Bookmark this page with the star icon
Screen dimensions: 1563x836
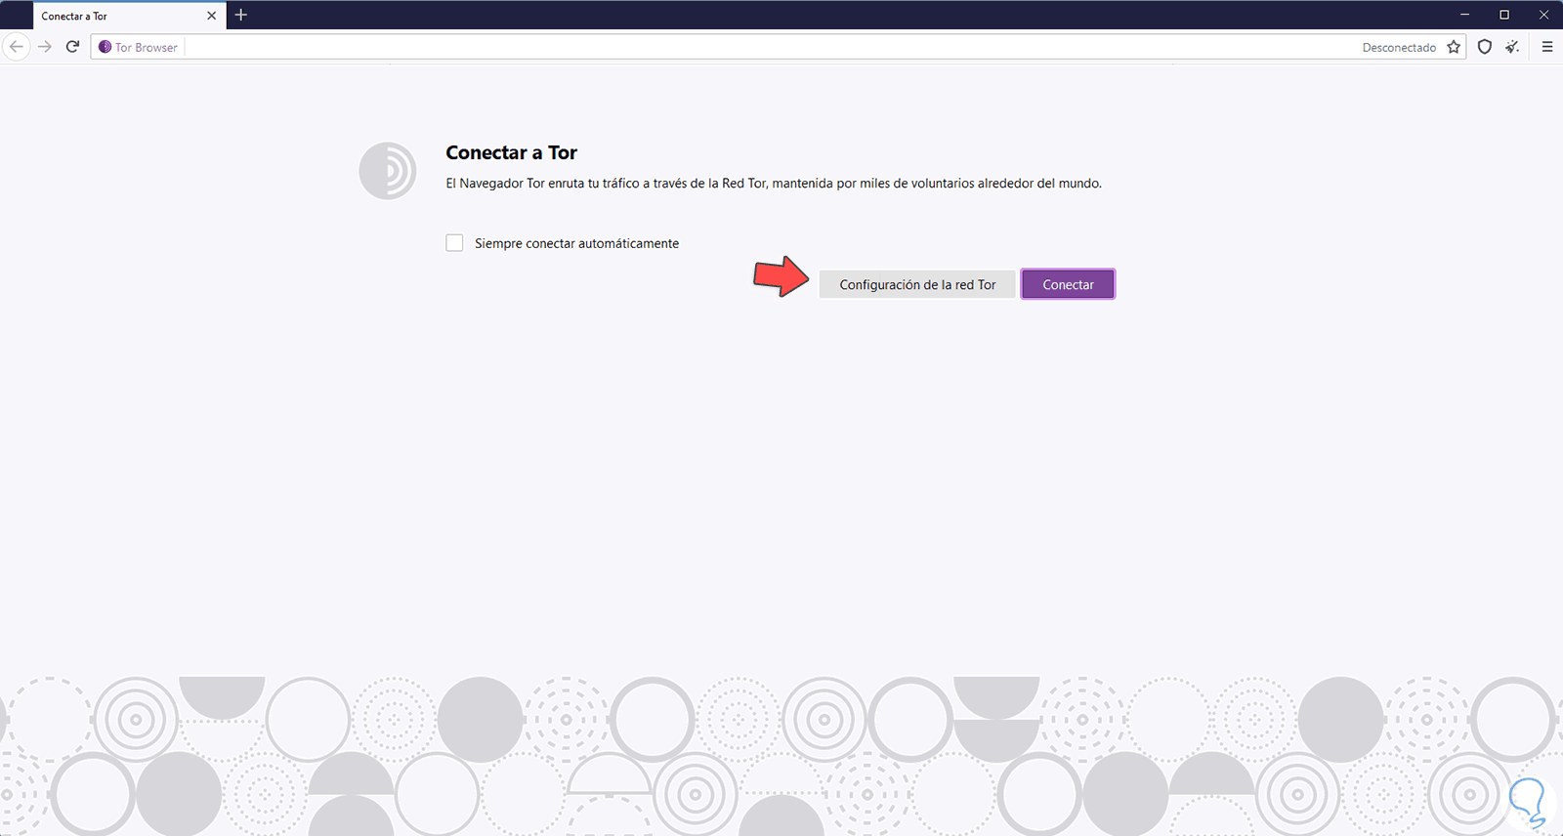[x=1454, y=47]
